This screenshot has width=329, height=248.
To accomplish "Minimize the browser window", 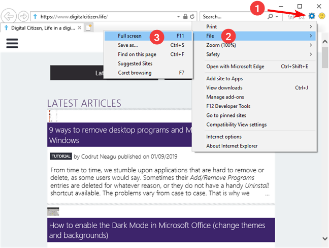I will [x=281, y=6].
